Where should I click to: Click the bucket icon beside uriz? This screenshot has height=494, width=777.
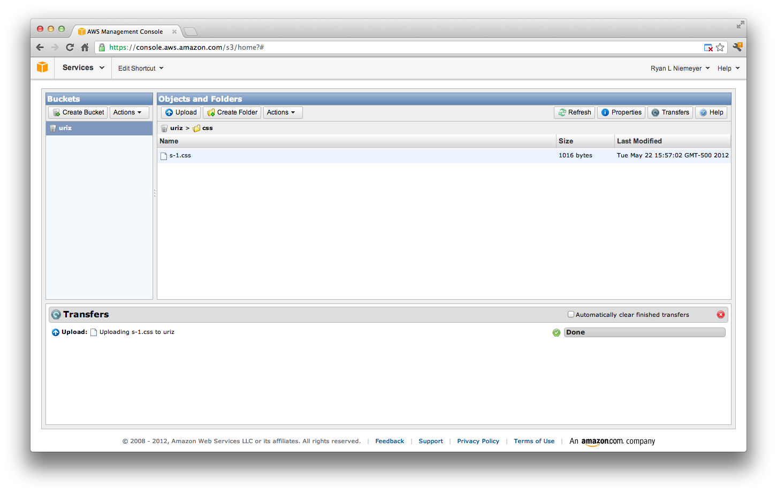click(x=53, y=128)
